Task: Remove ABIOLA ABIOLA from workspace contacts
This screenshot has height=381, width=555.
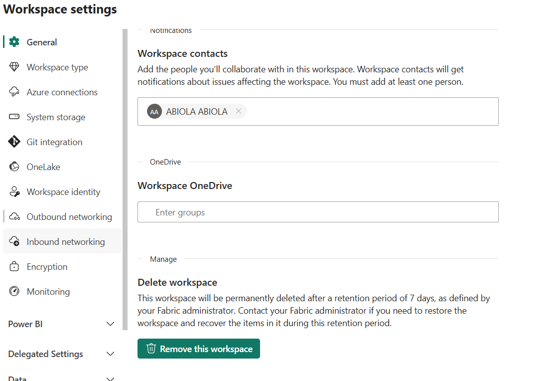Action: click(x=239, y=111)
